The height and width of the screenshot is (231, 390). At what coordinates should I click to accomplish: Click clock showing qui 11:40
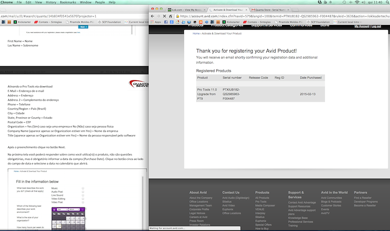(x=375, y=2)
